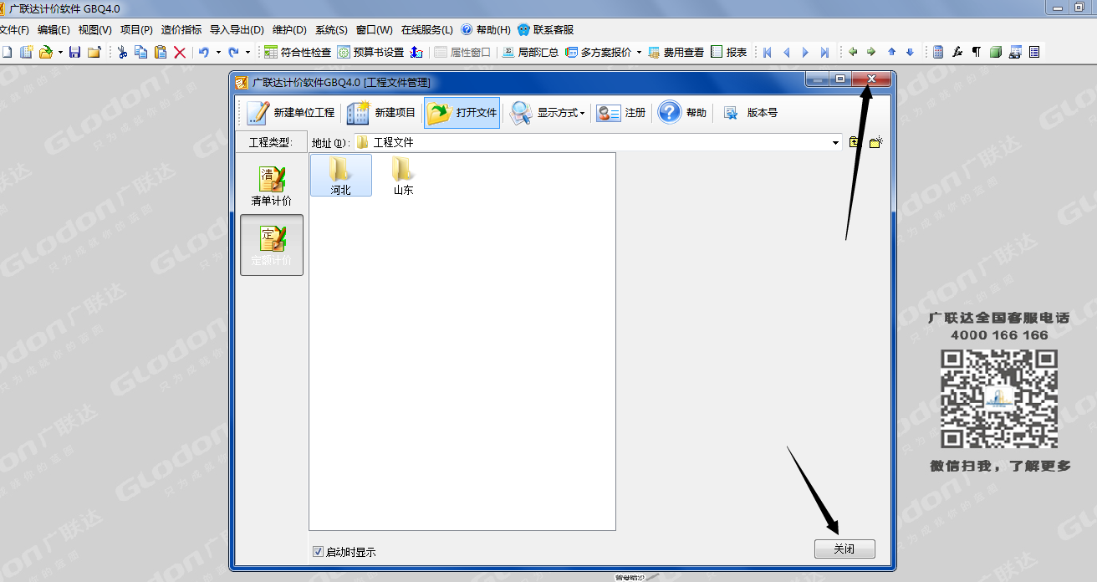This screenshot has height=582, width=1097.
Task: Select 清单计价 project type
Action: click(272, 186)
